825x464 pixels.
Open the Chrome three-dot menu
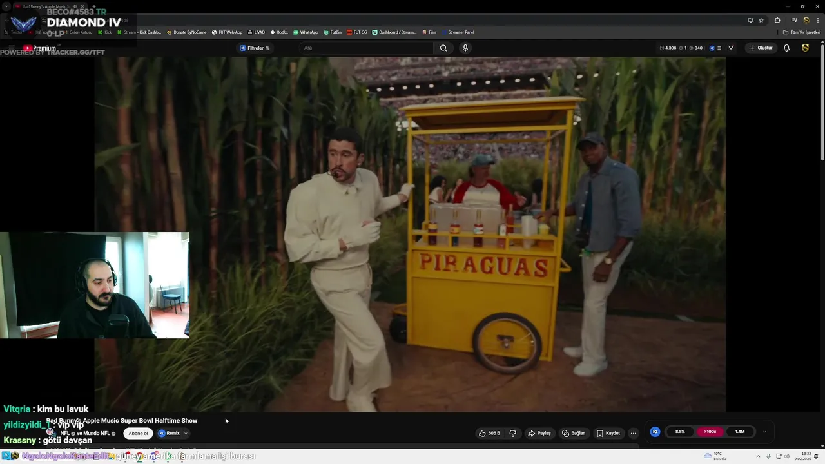point(817,20)
